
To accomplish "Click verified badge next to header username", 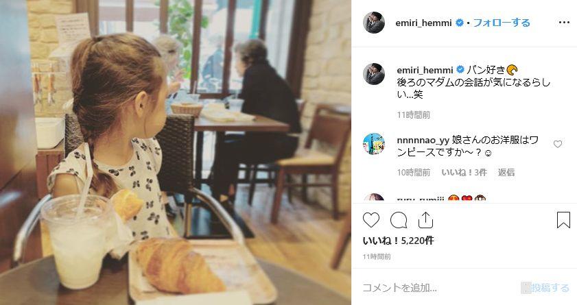I will (460, 23).
